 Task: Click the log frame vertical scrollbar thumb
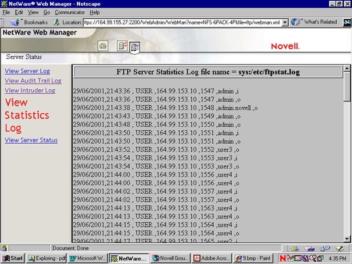[x=347, y=86]
